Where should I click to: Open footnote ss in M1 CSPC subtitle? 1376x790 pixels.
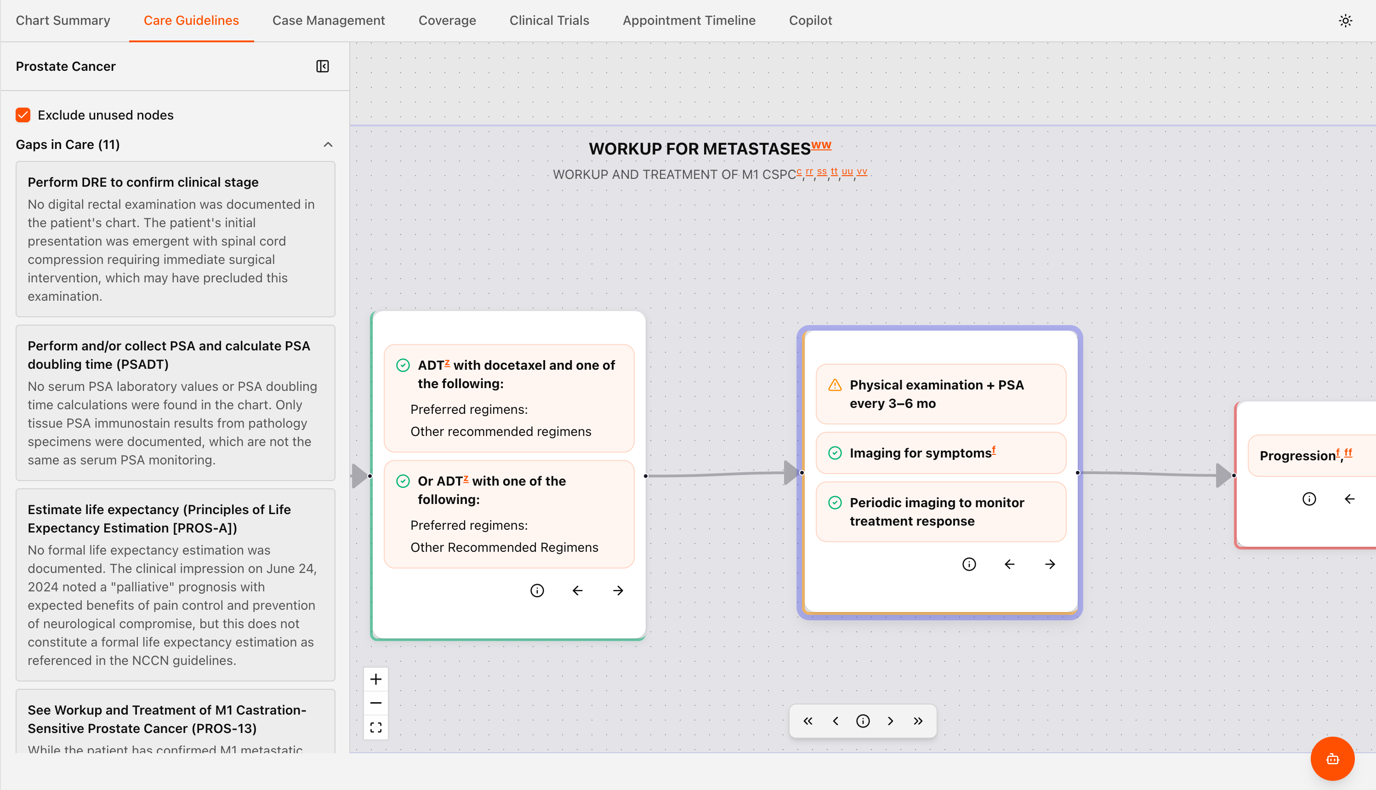[x=822, y=172]
